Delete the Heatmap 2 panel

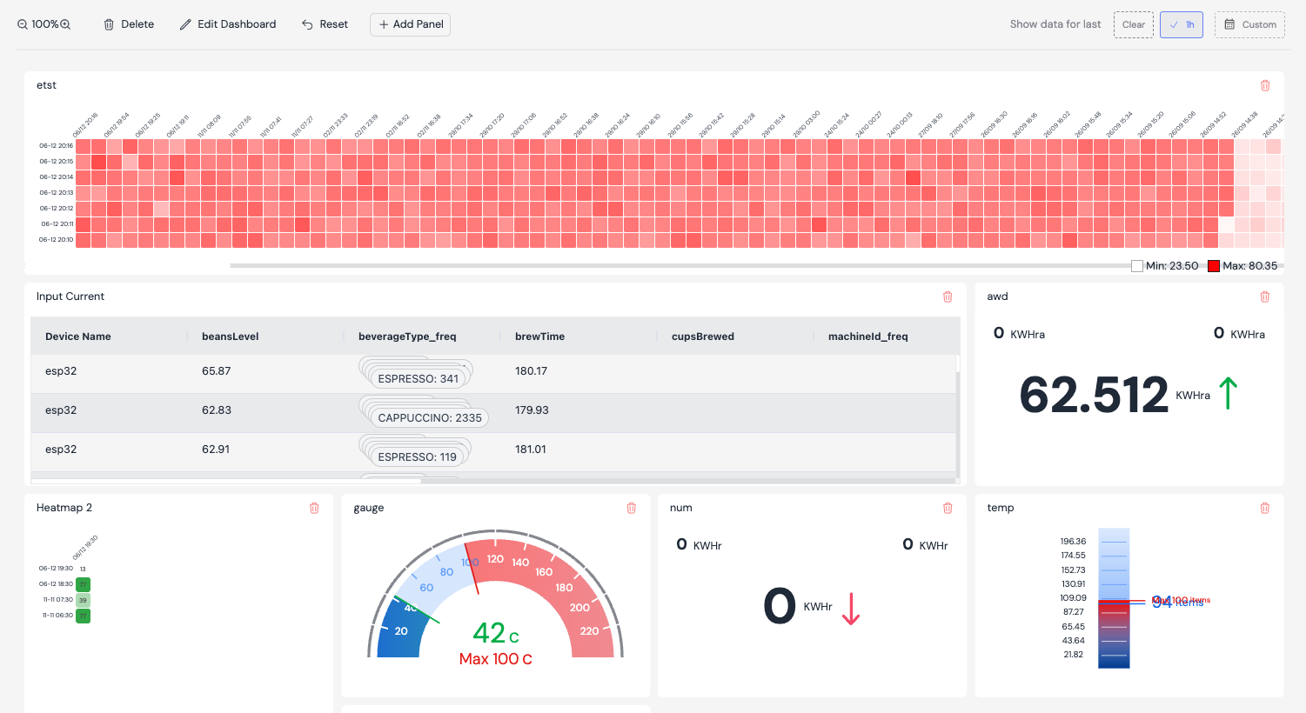[314, 508]
